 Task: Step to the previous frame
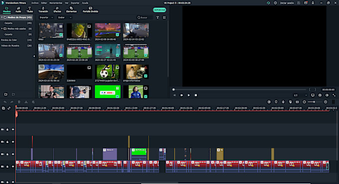coord(174,95)
